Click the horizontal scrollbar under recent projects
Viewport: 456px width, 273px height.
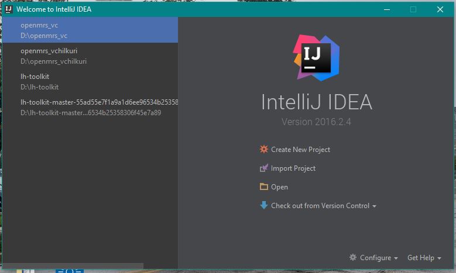click(x=73, y=266)
